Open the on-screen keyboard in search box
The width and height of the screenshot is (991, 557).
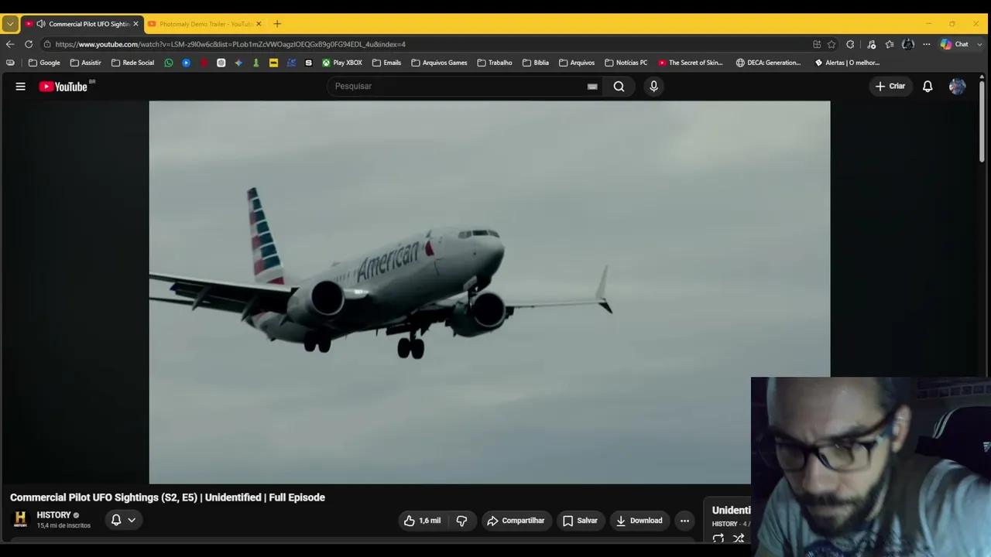coord(592,87)
